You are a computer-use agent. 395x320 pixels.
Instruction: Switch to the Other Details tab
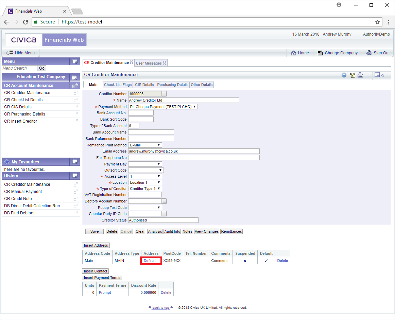(x=202, y=85)
